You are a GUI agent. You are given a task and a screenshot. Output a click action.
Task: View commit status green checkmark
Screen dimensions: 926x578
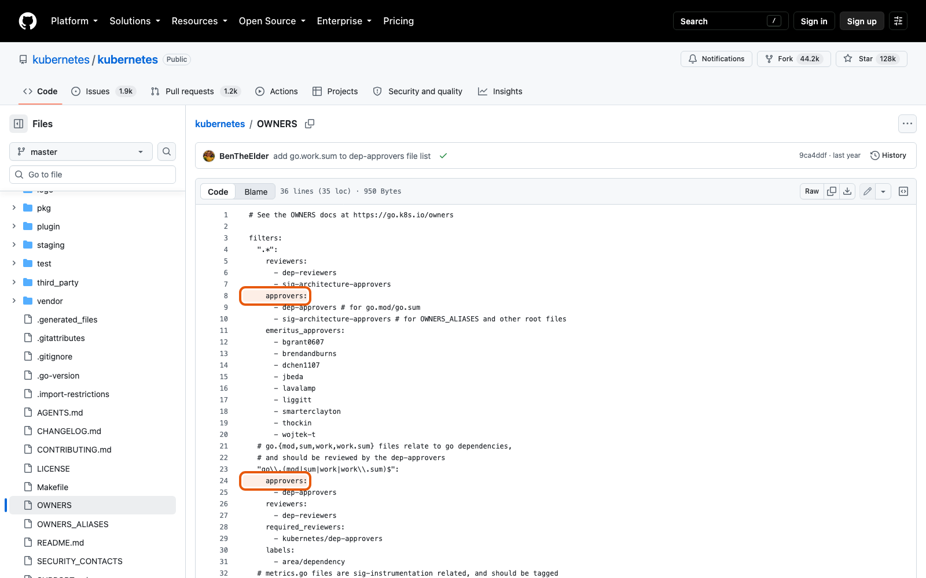pos(443,156)
